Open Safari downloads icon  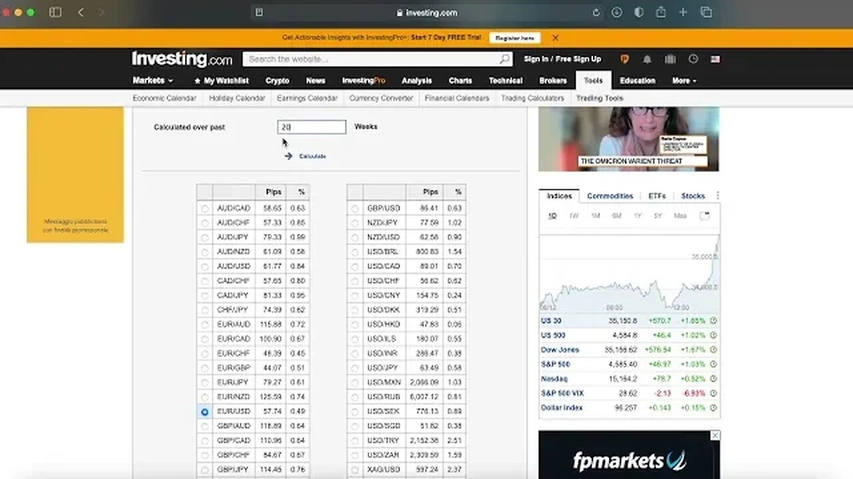coord(617,12)
